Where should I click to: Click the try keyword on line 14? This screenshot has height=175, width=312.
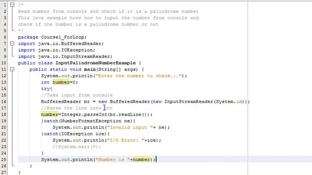click(45, 88)
